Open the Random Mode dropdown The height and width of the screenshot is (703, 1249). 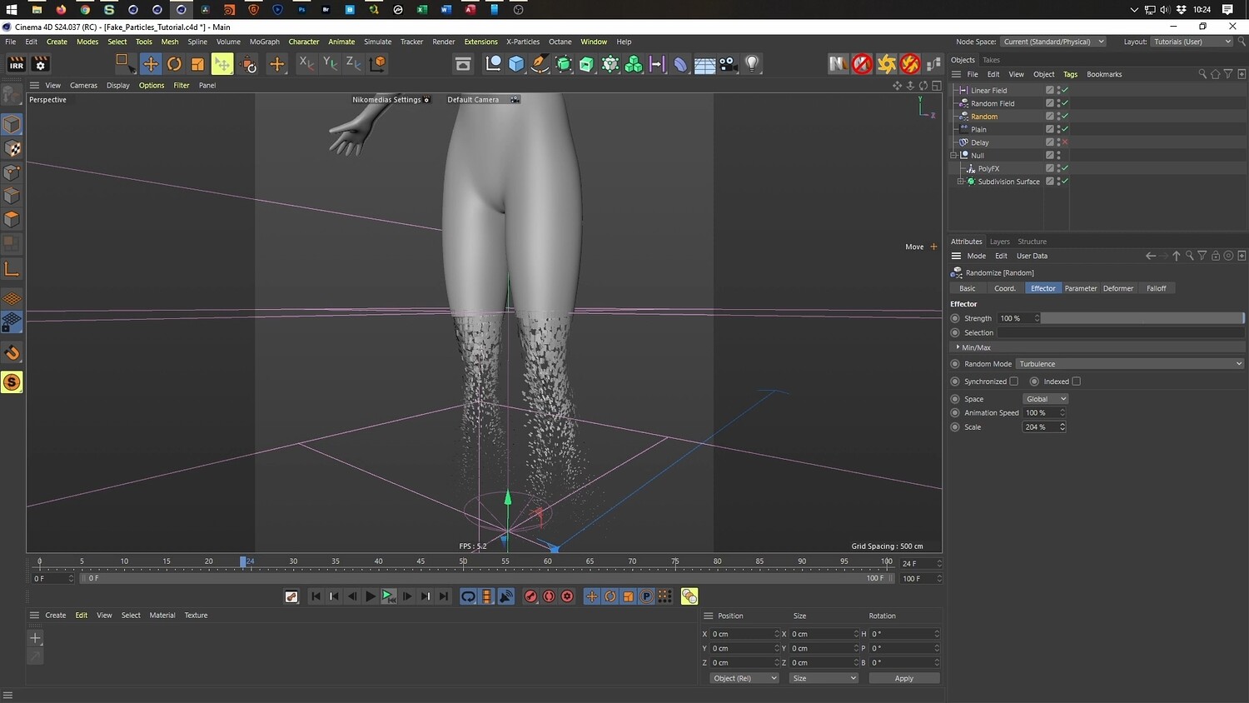(1130, 364)
